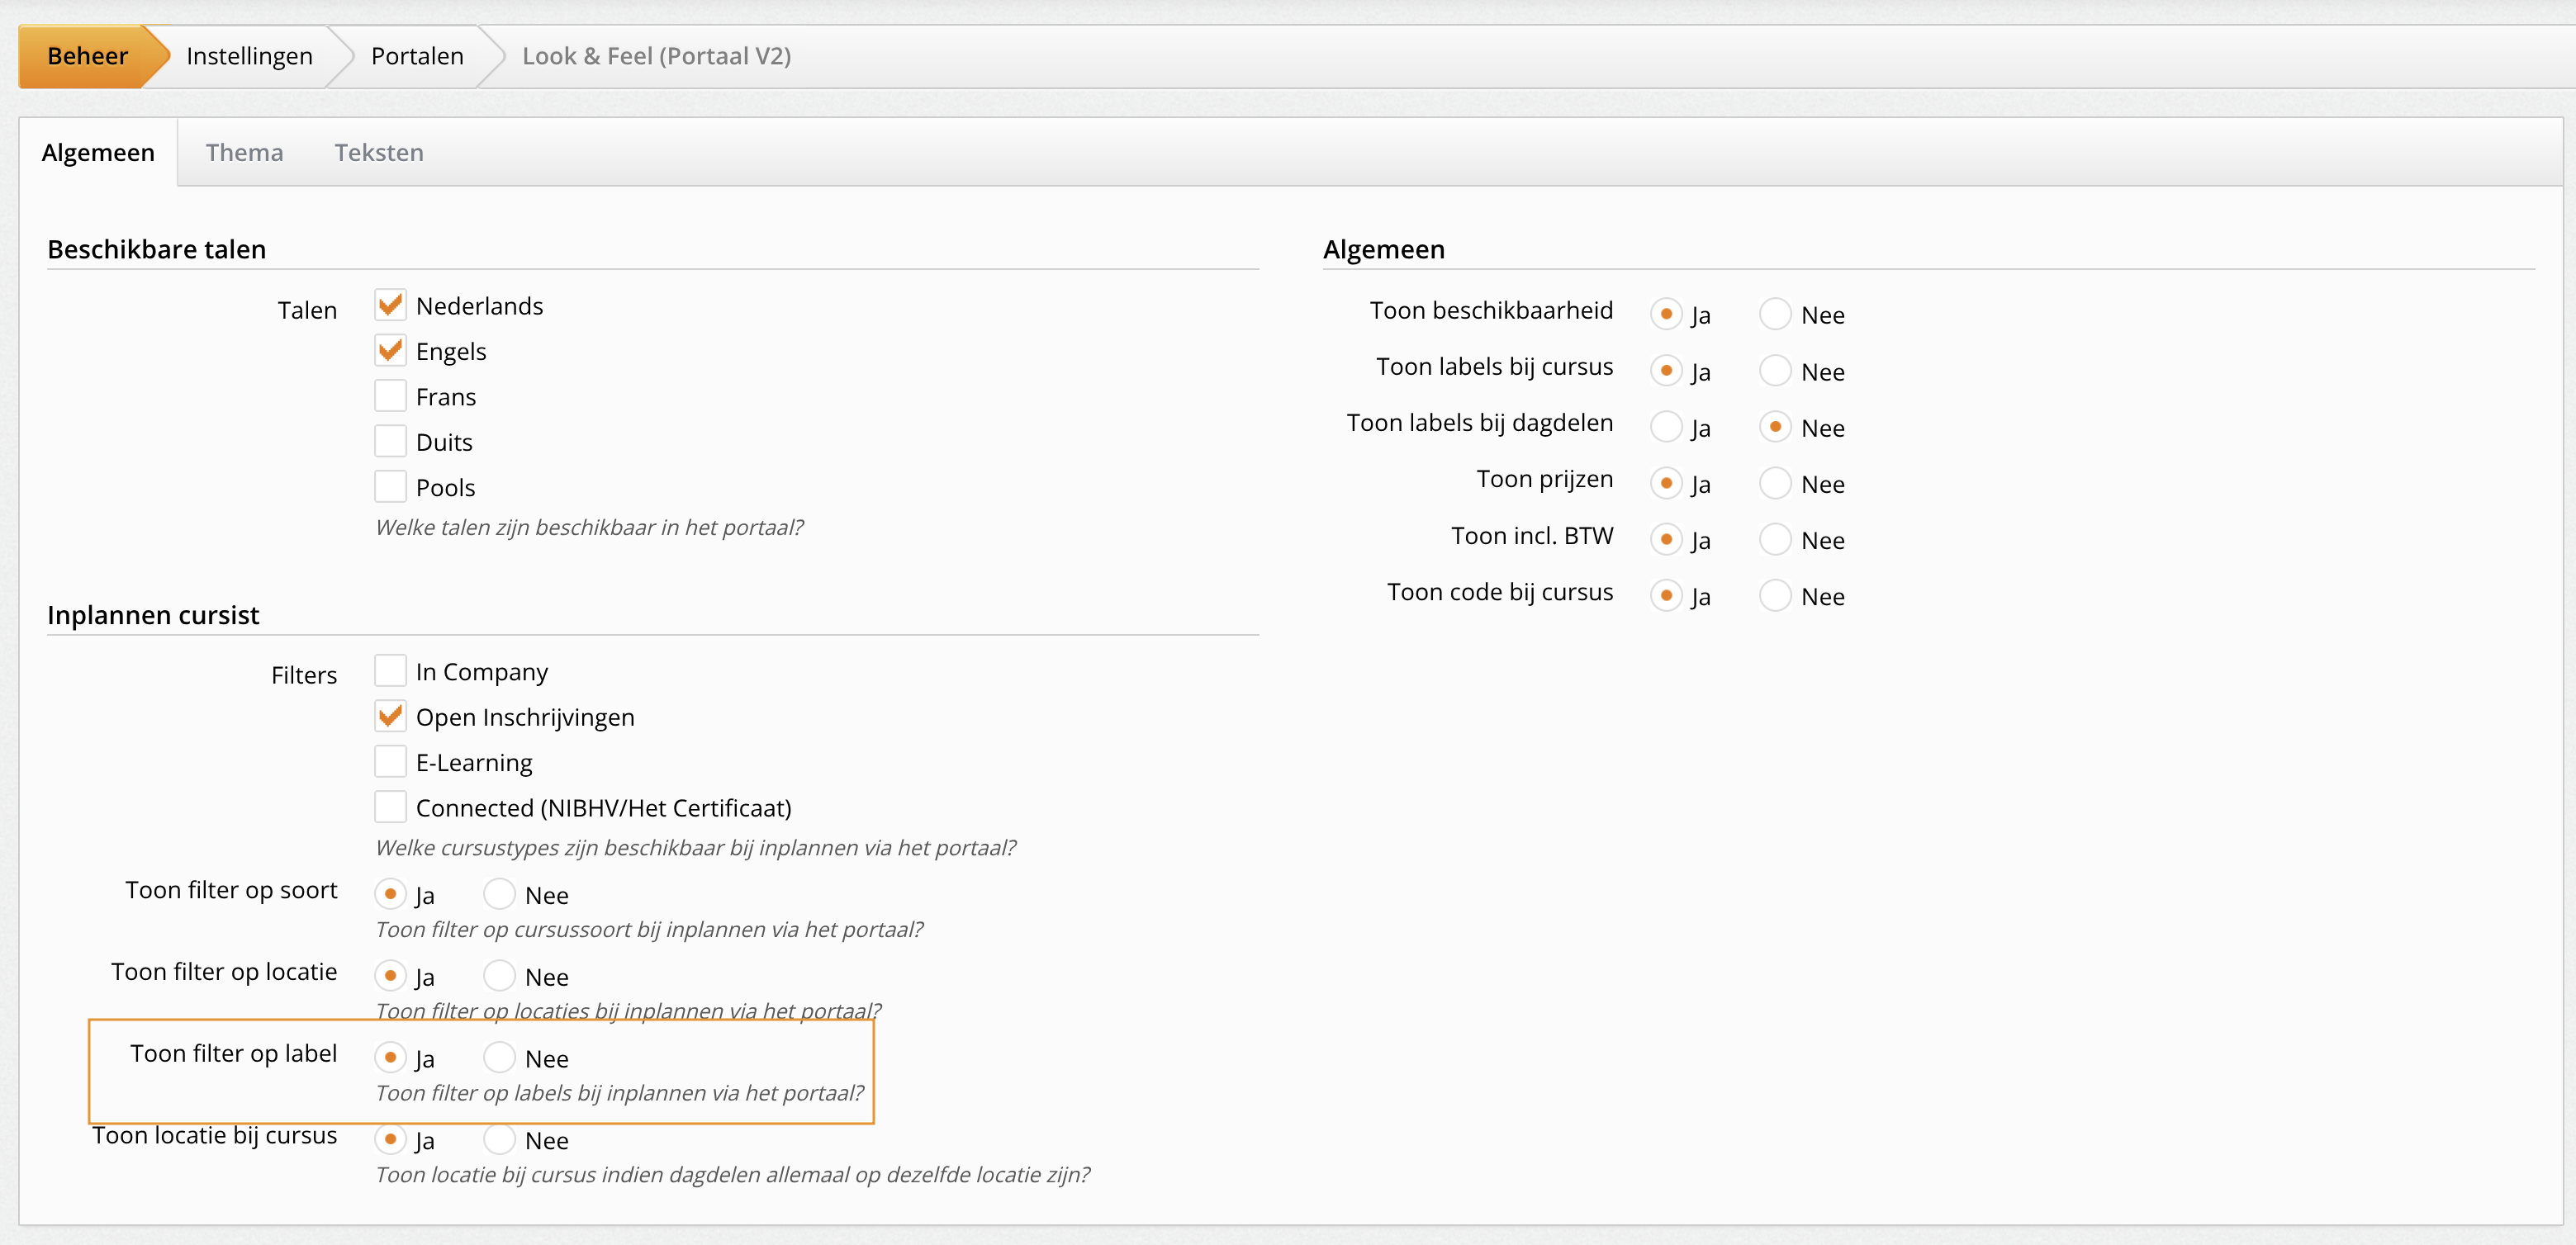Tick the Pools language checkbox
The height and width of the screenshot is (1245, 2576).
coord(390,487)
